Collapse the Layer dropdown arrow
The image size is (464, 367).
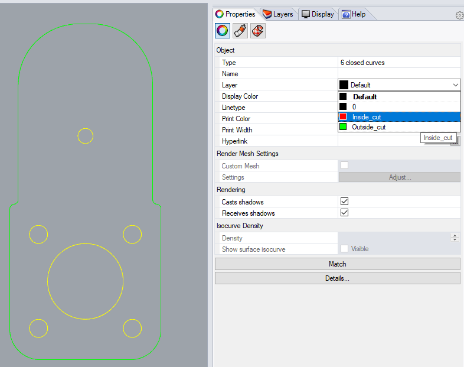pyautogui.click(x=455, y=85)
